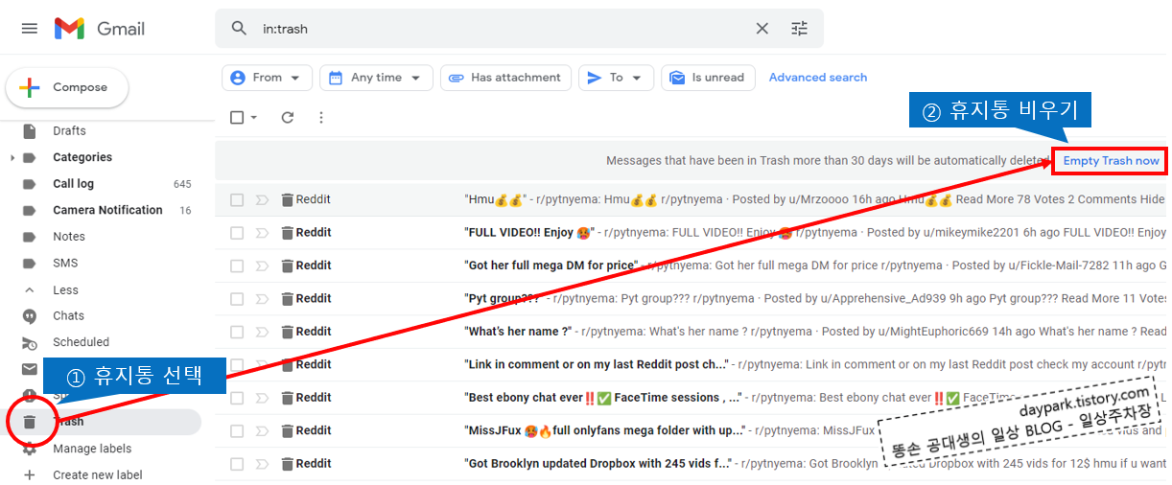Open the main menu hamburger icon
This screenshot has height=485, width=1172.
pyautogui.click(x=30, y=29)
